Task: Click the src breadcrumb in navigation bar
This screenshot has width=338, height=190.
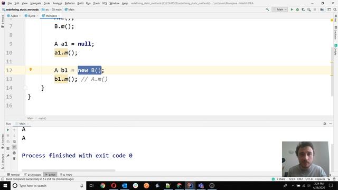Action: (45, 9)
